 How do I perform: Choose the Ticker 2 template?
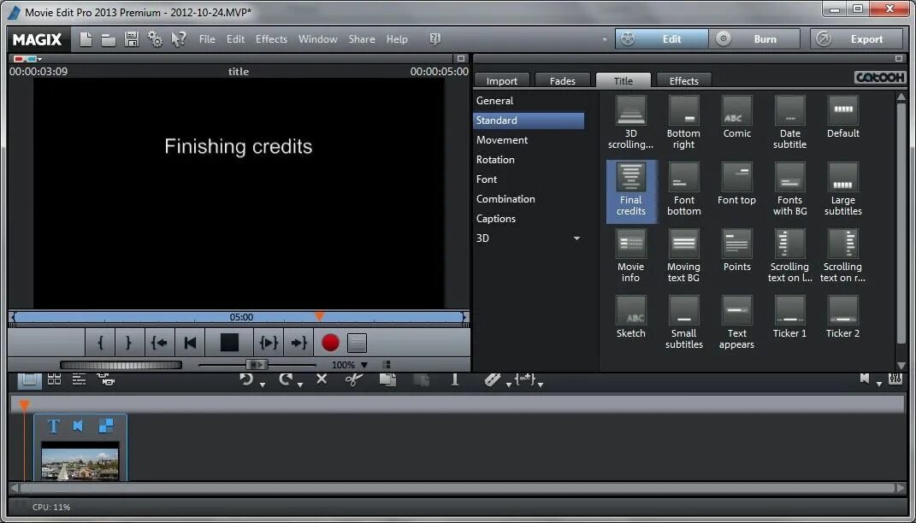point(843,317)
